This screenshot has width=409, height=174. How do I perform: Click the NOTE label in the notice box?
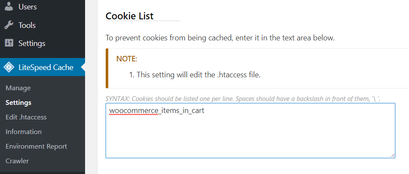pos(126,59)
